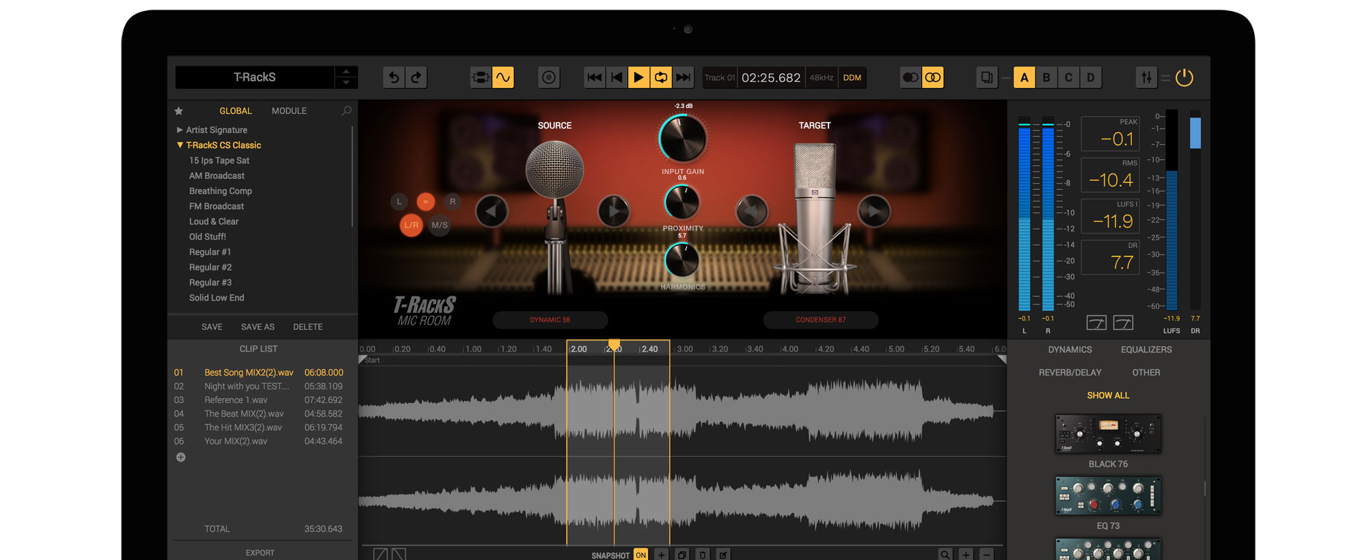Click the power bypass icon
Viewport: 1367px width, 560px height.
pyautogui.click(x=1184, y=78)
